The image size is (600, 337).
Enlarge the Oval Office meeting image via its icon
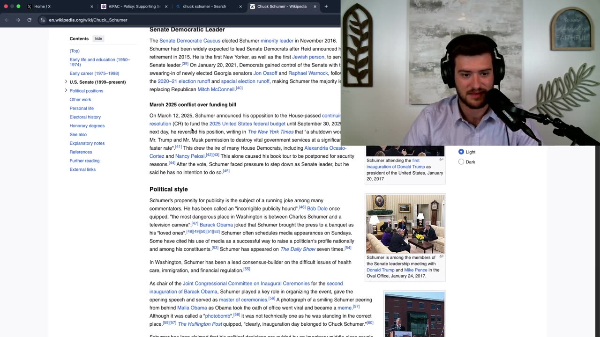click(441, 256)
